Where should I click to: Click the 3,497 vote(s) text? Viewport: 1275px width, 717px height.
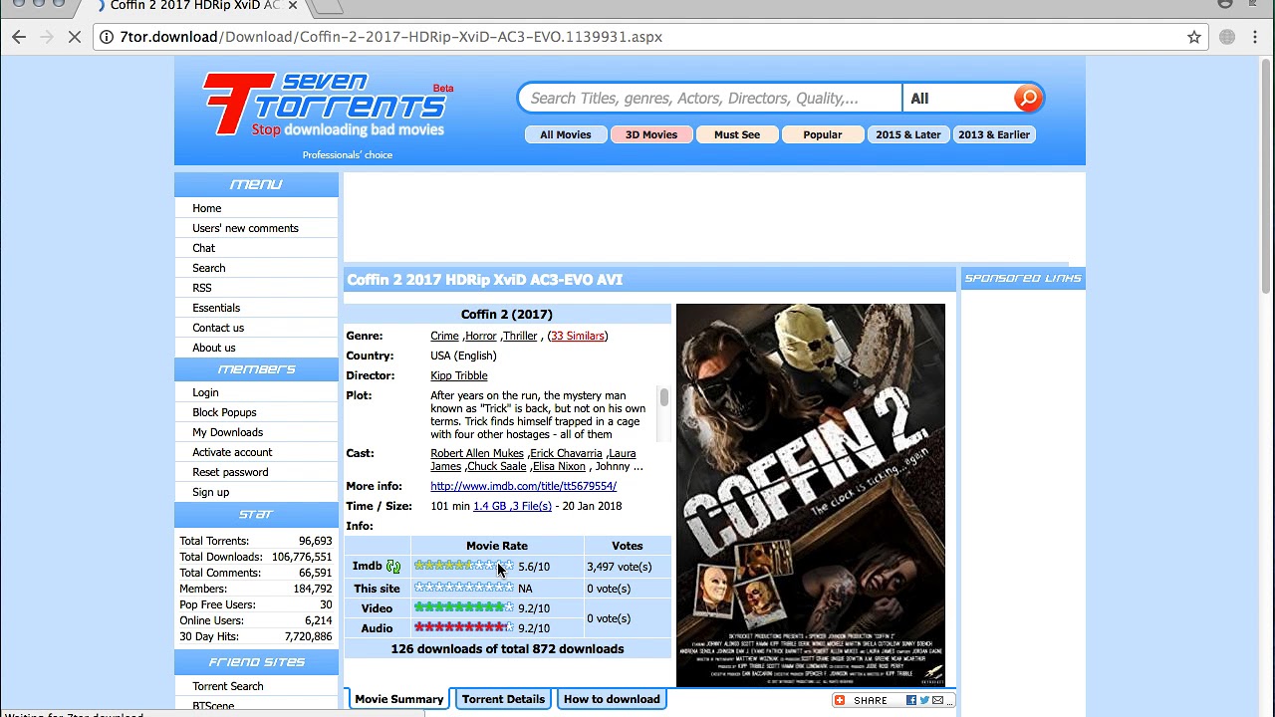point(619,567)
